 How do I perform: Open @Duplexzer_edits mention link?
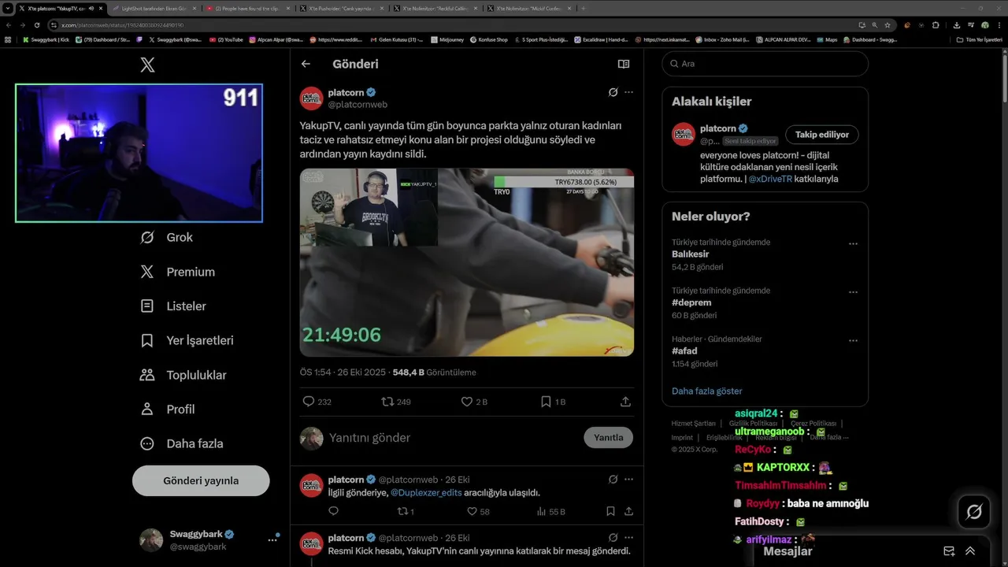pos(426,492)
